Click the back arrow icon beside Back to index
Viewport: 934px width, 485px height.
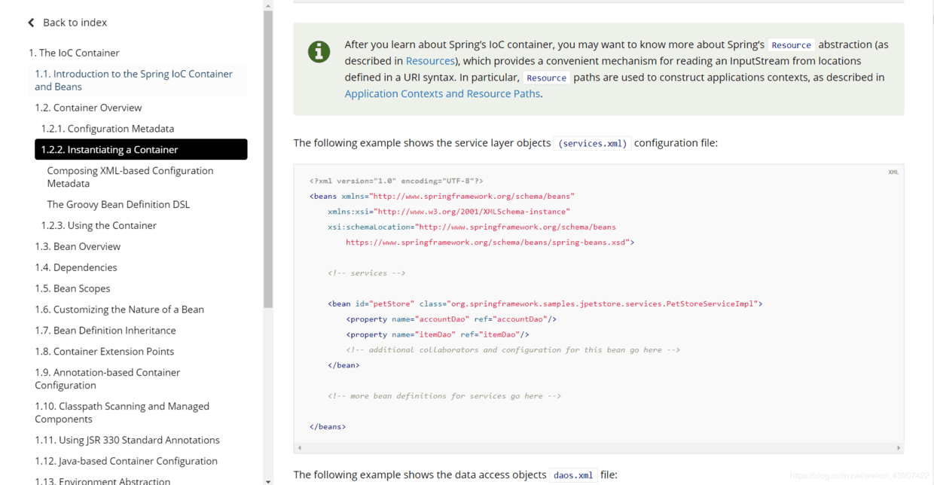pos(31,23)
